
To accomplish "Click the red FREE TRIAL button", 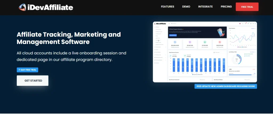I will pos(247,7).
